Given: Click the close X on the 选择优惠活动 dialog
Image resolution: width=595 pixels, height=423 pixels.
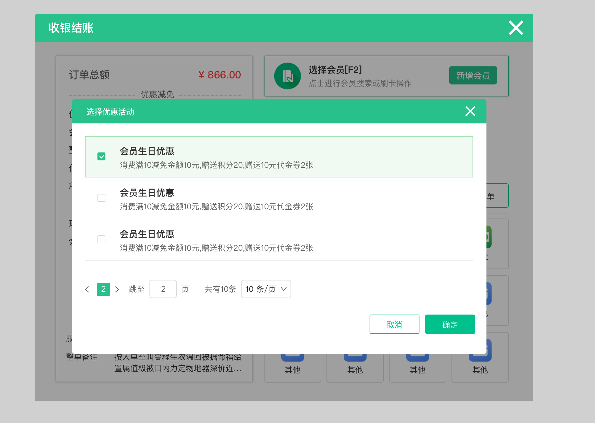Looking at the screenshot, I should (x=470, y=112).
